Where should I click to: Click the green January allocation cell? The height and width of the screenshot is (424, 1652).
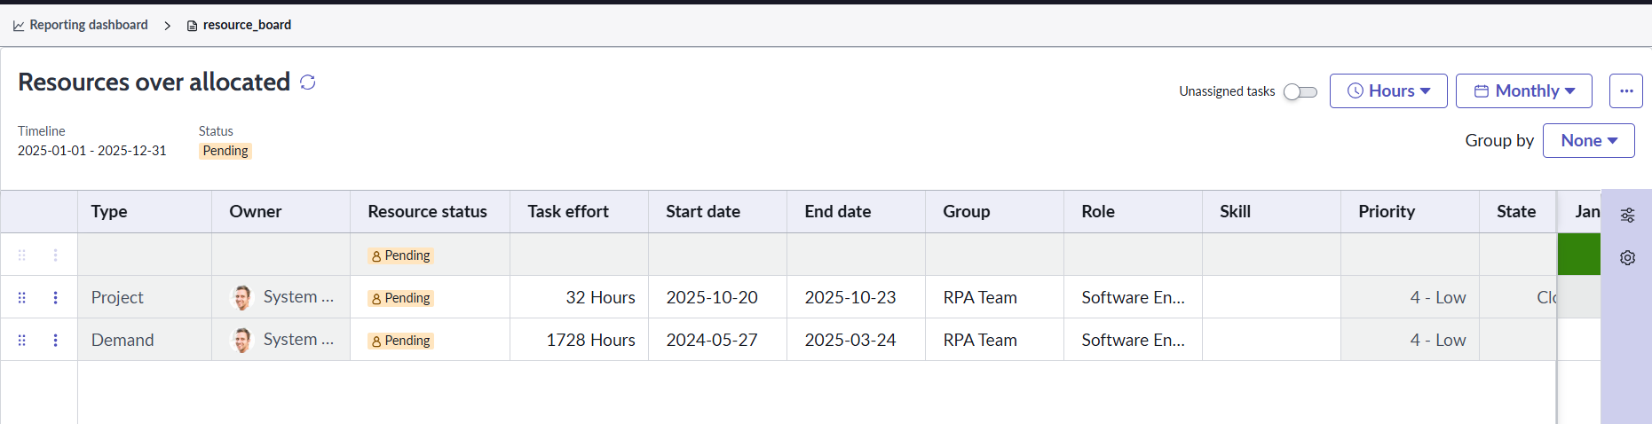1578,255
